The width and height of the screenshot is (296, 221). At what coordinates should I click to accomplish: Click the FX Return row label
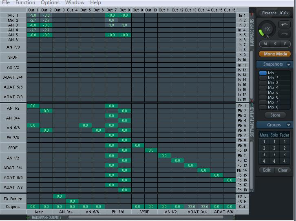[x=13, y=199]
